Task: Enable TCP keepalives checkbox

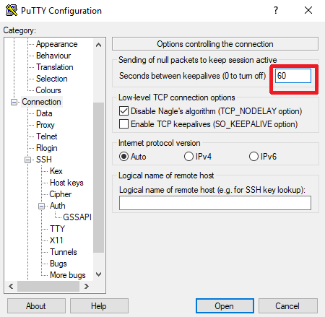Action: tap(123, 124)
